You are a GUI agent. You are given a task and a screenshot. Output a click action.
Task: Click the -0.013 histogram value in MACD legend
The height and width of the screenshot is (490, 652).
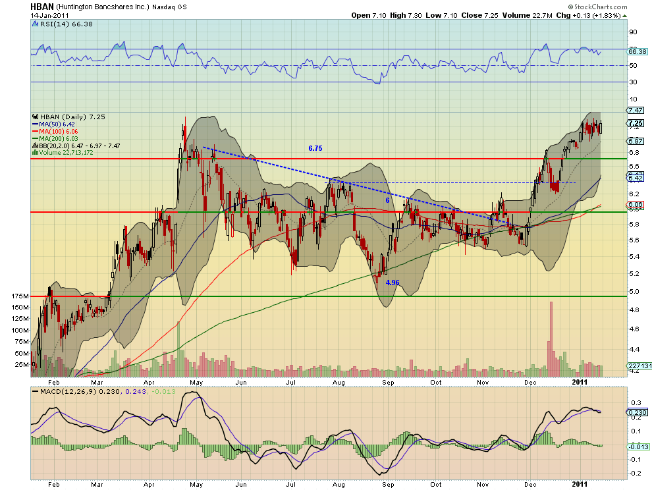tap(163, 392)
